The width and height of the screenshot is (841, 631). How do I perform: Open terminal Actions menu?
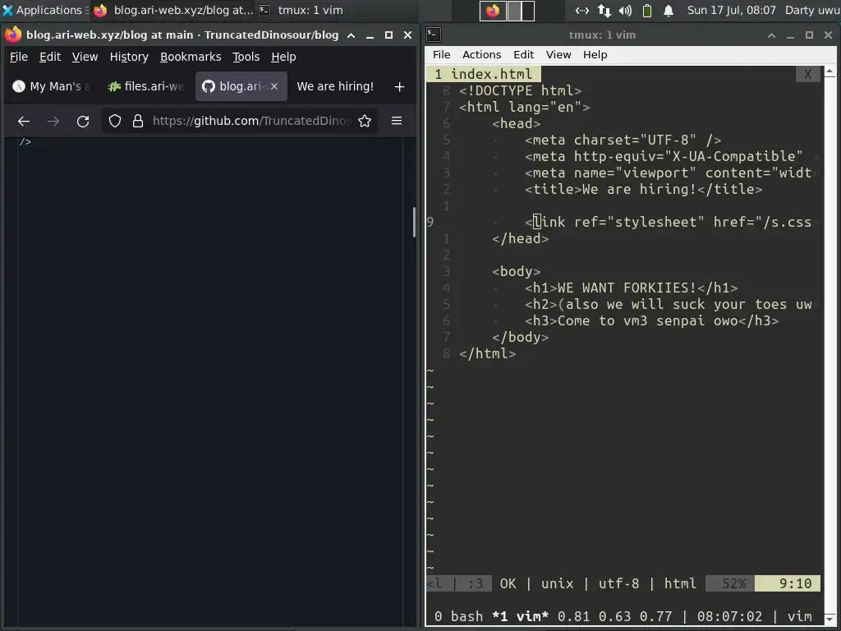(481, 55)
